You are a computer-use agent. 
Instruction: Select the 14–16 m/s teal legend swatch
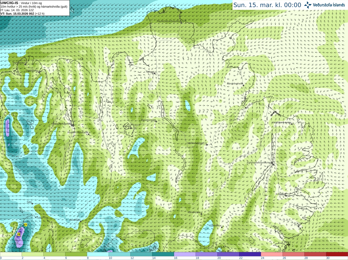[x=163, y=254]
